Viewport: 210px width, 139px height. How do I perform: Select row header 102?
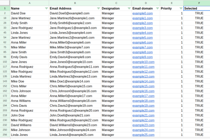coord(5,62)
